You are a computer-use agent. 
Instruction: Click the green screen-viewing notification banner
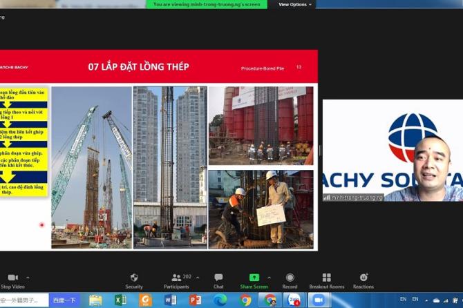[207, 4]
